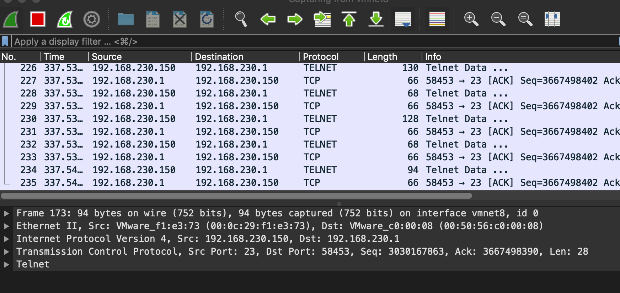This screenshot has width=620, height=293.
Task: Zoom out packet text
Action: (x=498, y=19)
